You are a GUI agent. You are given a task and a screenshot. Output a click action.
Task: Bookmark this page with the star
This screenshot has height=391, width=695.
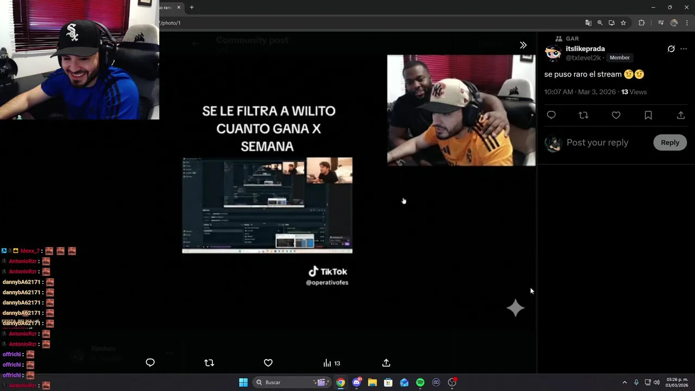[x=623, y=23]
